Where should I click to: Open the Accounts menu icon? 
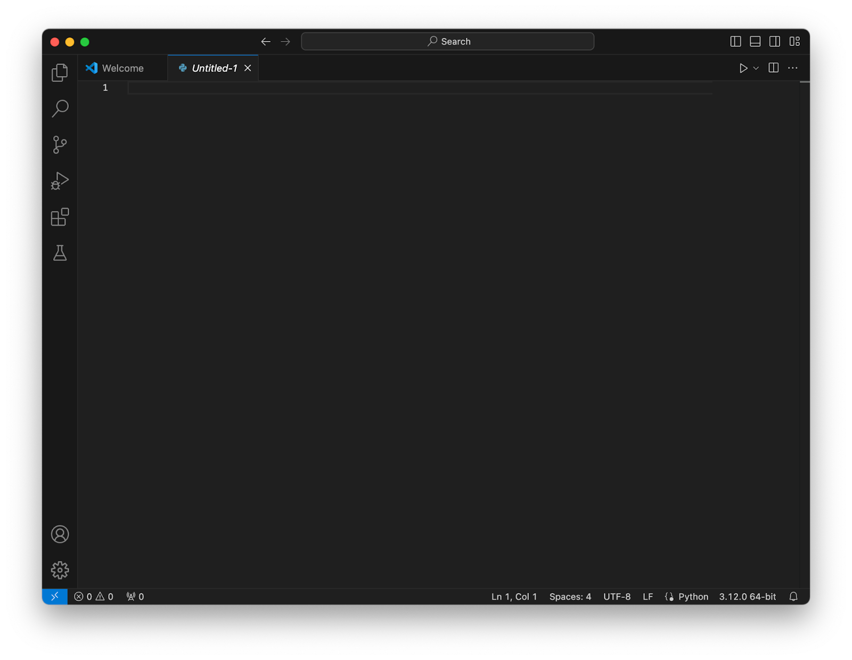coord(60,534)
